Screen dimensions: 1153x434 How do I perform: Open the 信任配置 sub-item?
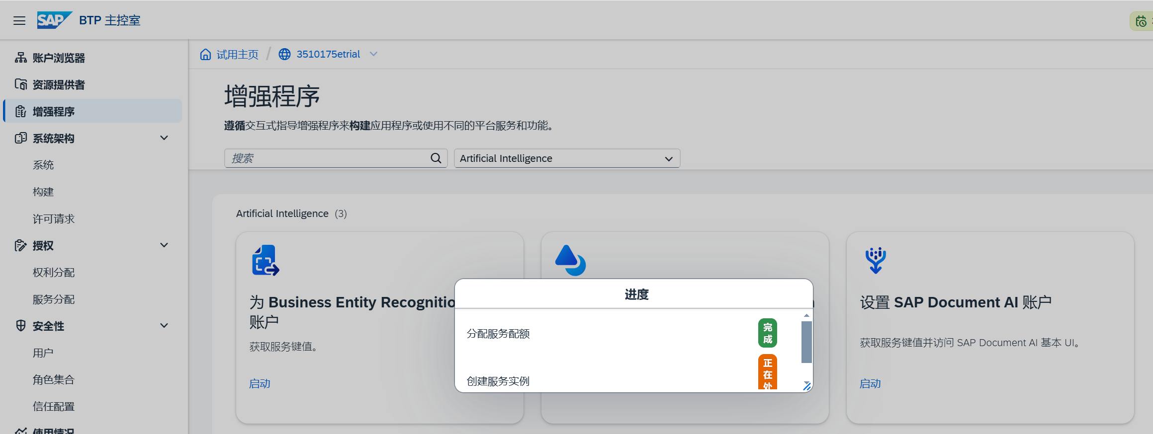point(54,406)
